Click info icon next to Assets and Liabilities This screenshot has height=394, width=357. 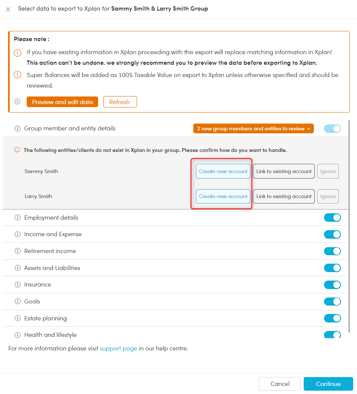click(x=17, y=268)
